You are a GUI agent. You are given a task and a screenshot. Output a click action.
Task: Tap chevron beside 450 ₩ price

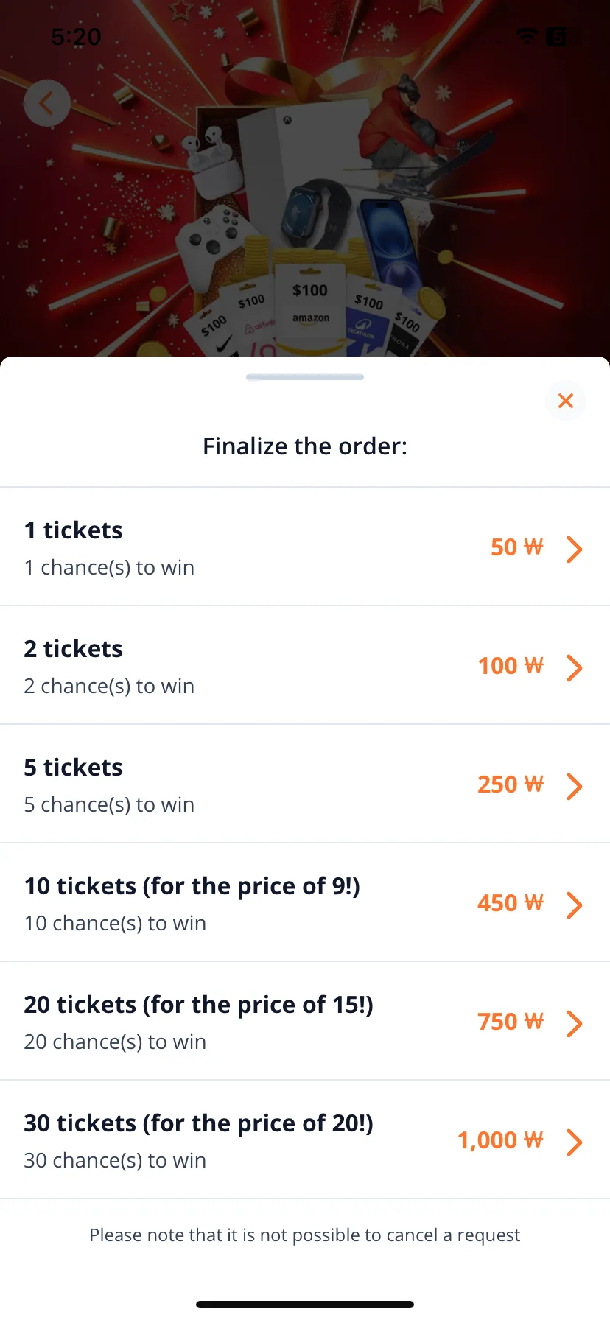[575, 905]
